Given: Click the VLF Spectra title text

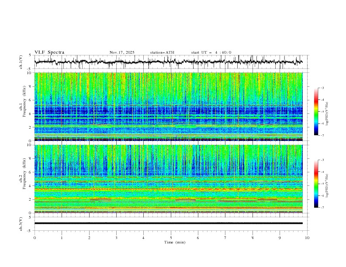Looking at the screenshot, I should click(x=49, y=52).
